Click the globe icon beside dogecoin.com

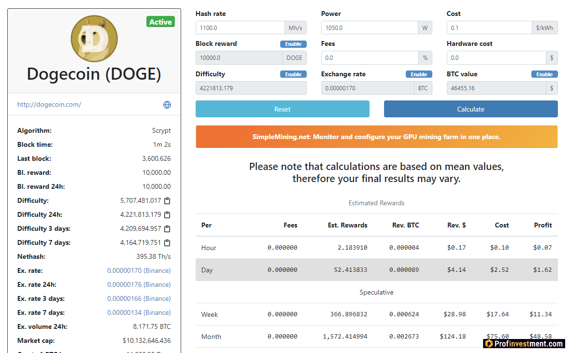[x=167, y=105]
